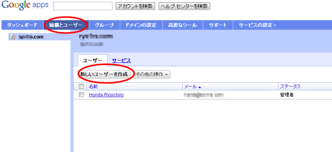Select the .com domain in the tree

[x=31, y=37]
